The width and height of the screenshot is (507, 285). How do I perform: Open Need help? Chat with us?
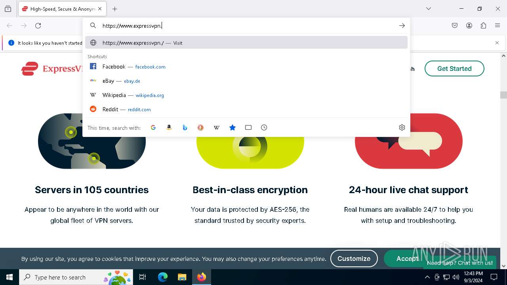click(460, 263)
